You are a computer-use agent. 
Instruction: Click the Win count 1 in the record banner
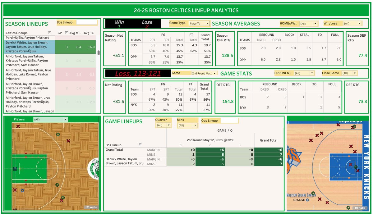[119, 27]
